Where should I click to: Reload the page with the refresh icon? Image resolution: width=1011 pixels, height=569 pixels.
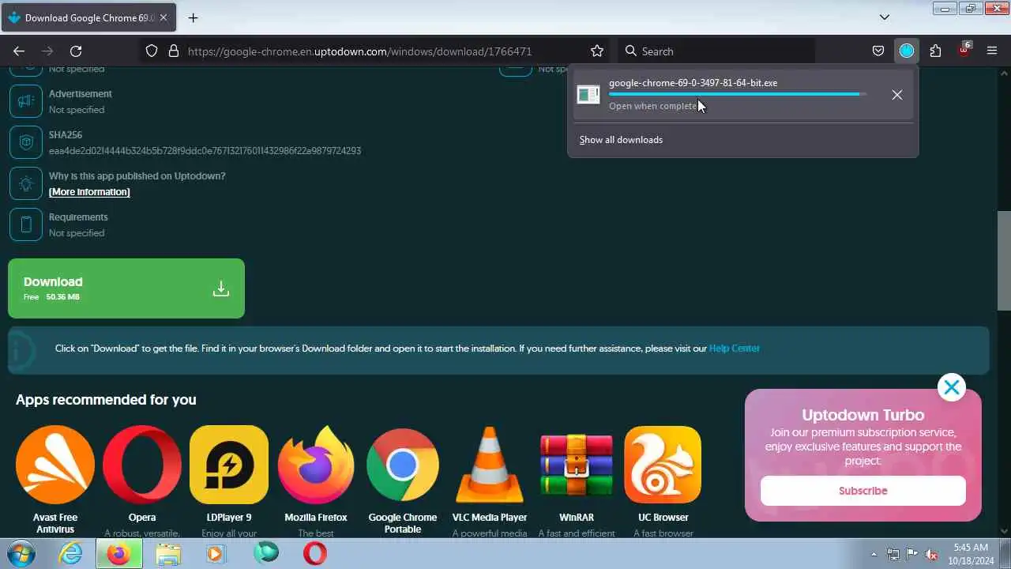[76, 51]
